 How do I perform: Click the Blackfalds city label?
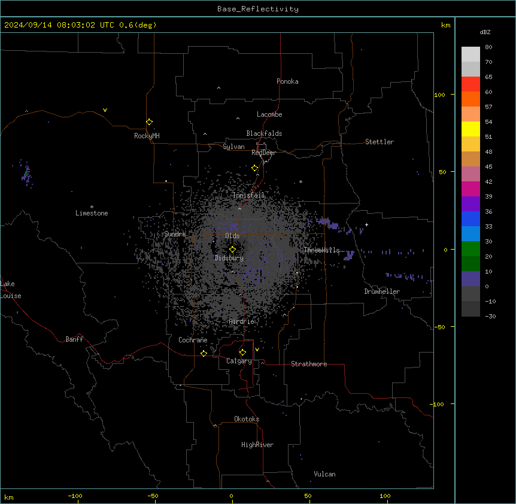coord(264,133)
